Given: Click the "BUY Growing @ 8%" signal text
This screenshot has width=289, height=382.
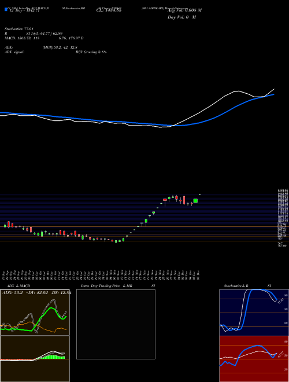Looking at the screenshot, I should [x=91, y=52].
